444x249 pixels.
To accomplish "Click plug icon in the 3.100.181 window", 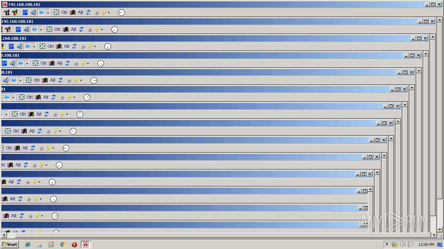I will [76, 64].
